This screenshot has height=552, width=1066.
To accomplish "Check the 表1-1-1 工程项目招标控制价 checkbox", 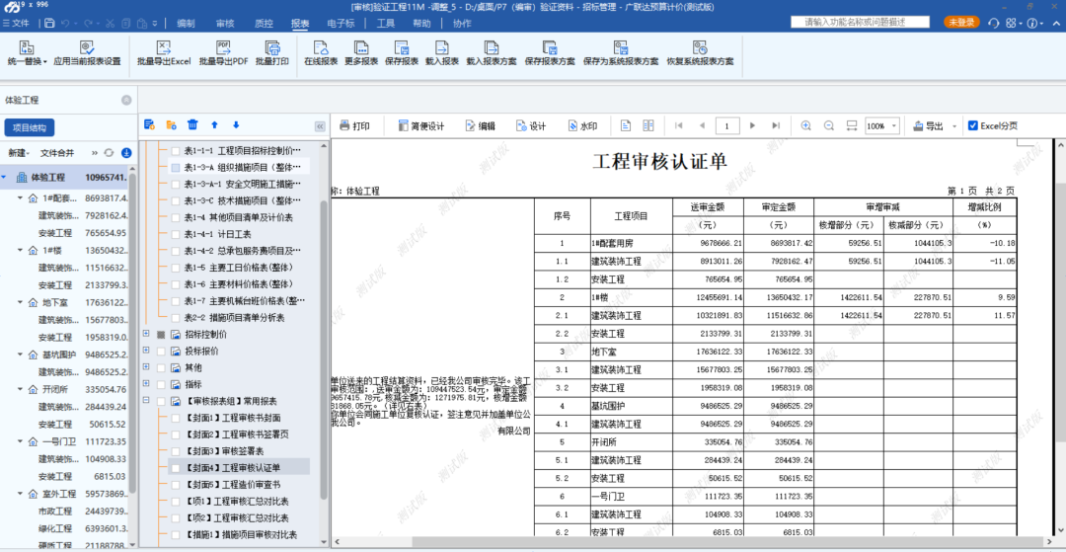I will 176,150.
